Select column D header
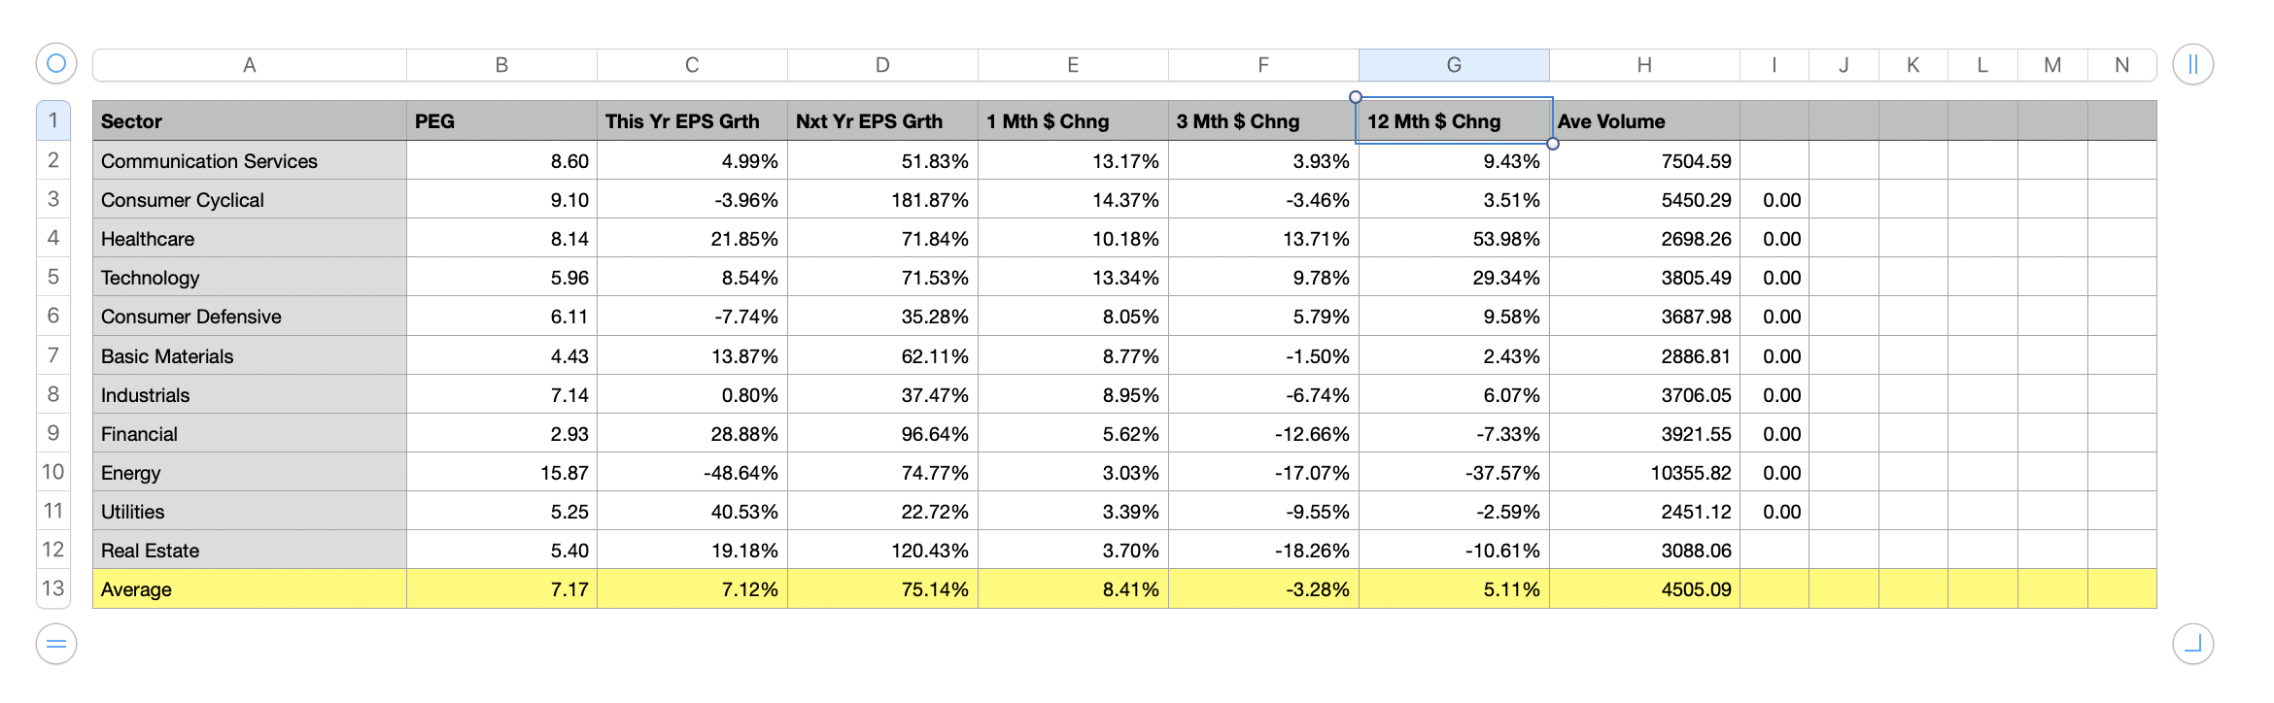 coord(882,65)
